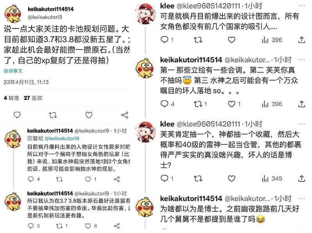Open more options on klee's top tweet
The height and width of the screenshot is (233, 312).
pyautogui.click(x=301, y=6)
